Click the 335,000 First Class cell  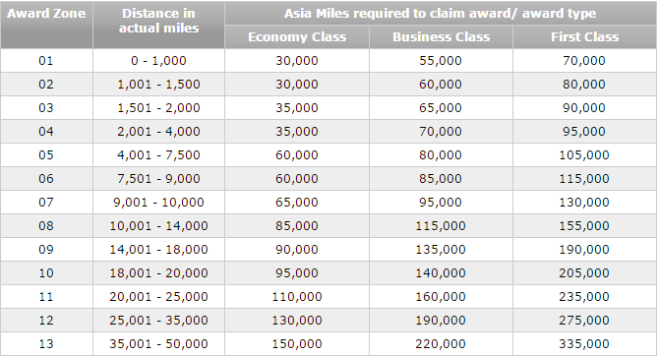[x=584, y=344]
